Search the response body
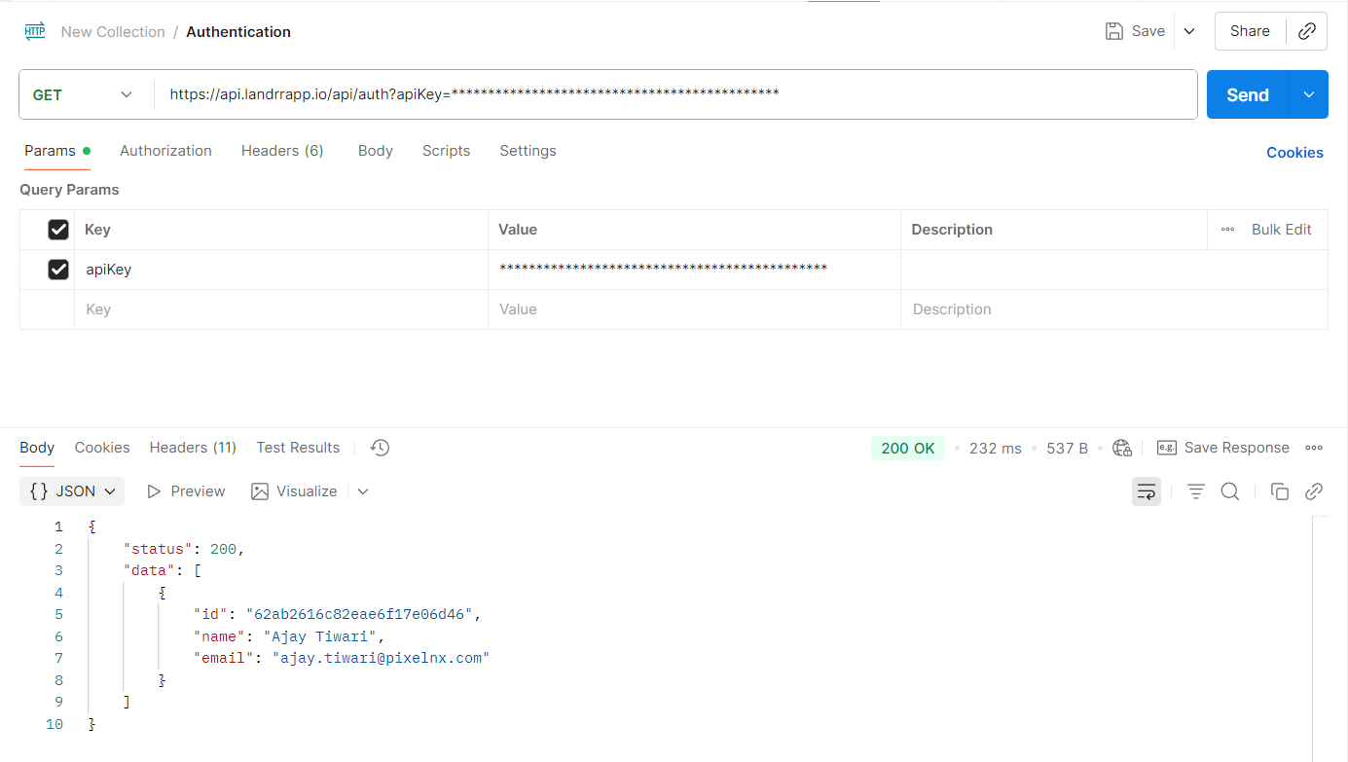Image resolution: width=1348 pixels, height=762 pixels. click(x=1230, y=491)
